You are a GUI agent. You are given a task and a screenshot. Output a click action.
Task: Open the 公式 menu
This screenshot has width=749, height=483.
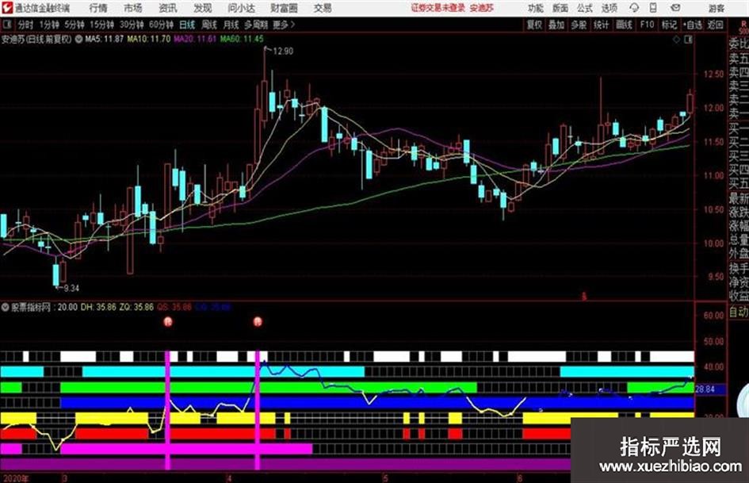[x=585, y=8]
